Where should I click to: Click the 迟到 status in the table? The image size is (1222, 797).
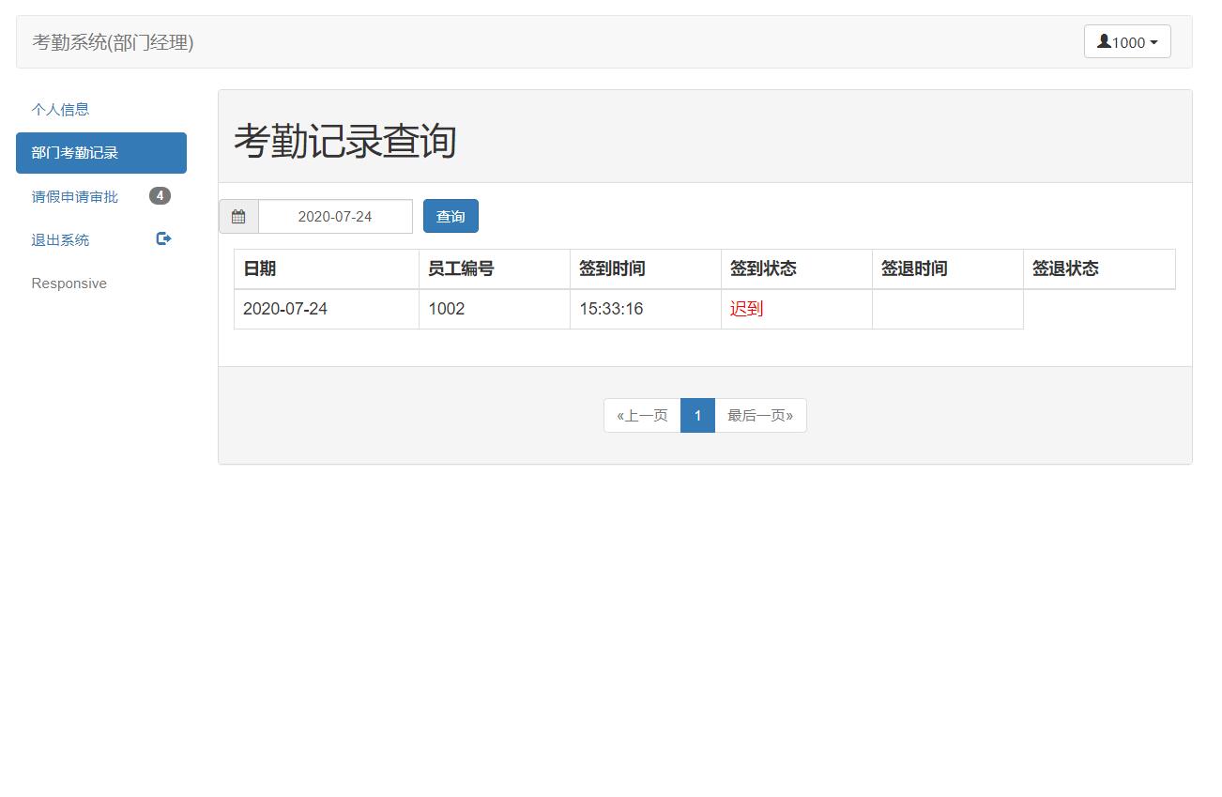pos(744,308)
